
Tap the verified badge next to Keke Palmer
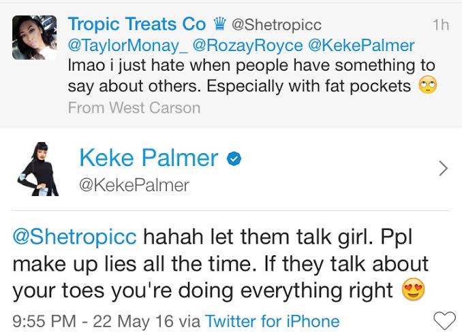234,159
